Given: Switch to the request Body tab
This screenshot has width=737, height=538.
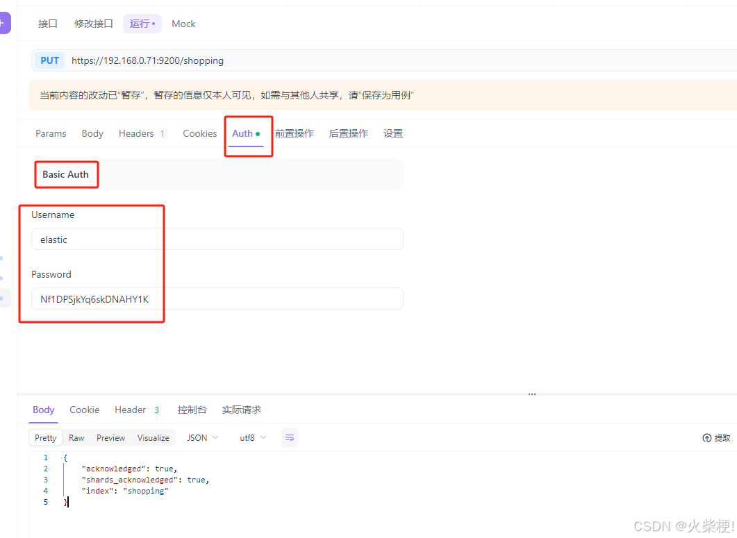Looking at the screenshot, I should click(92, 133).
